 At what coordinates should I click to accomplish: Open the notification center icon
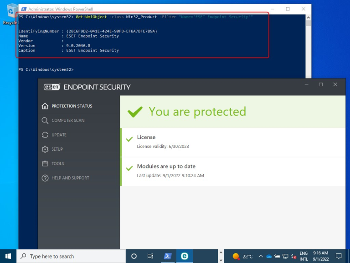[x=339, y=256]
